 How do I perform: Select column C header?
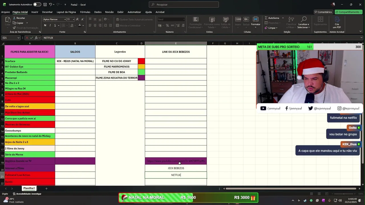click(117, 43)
